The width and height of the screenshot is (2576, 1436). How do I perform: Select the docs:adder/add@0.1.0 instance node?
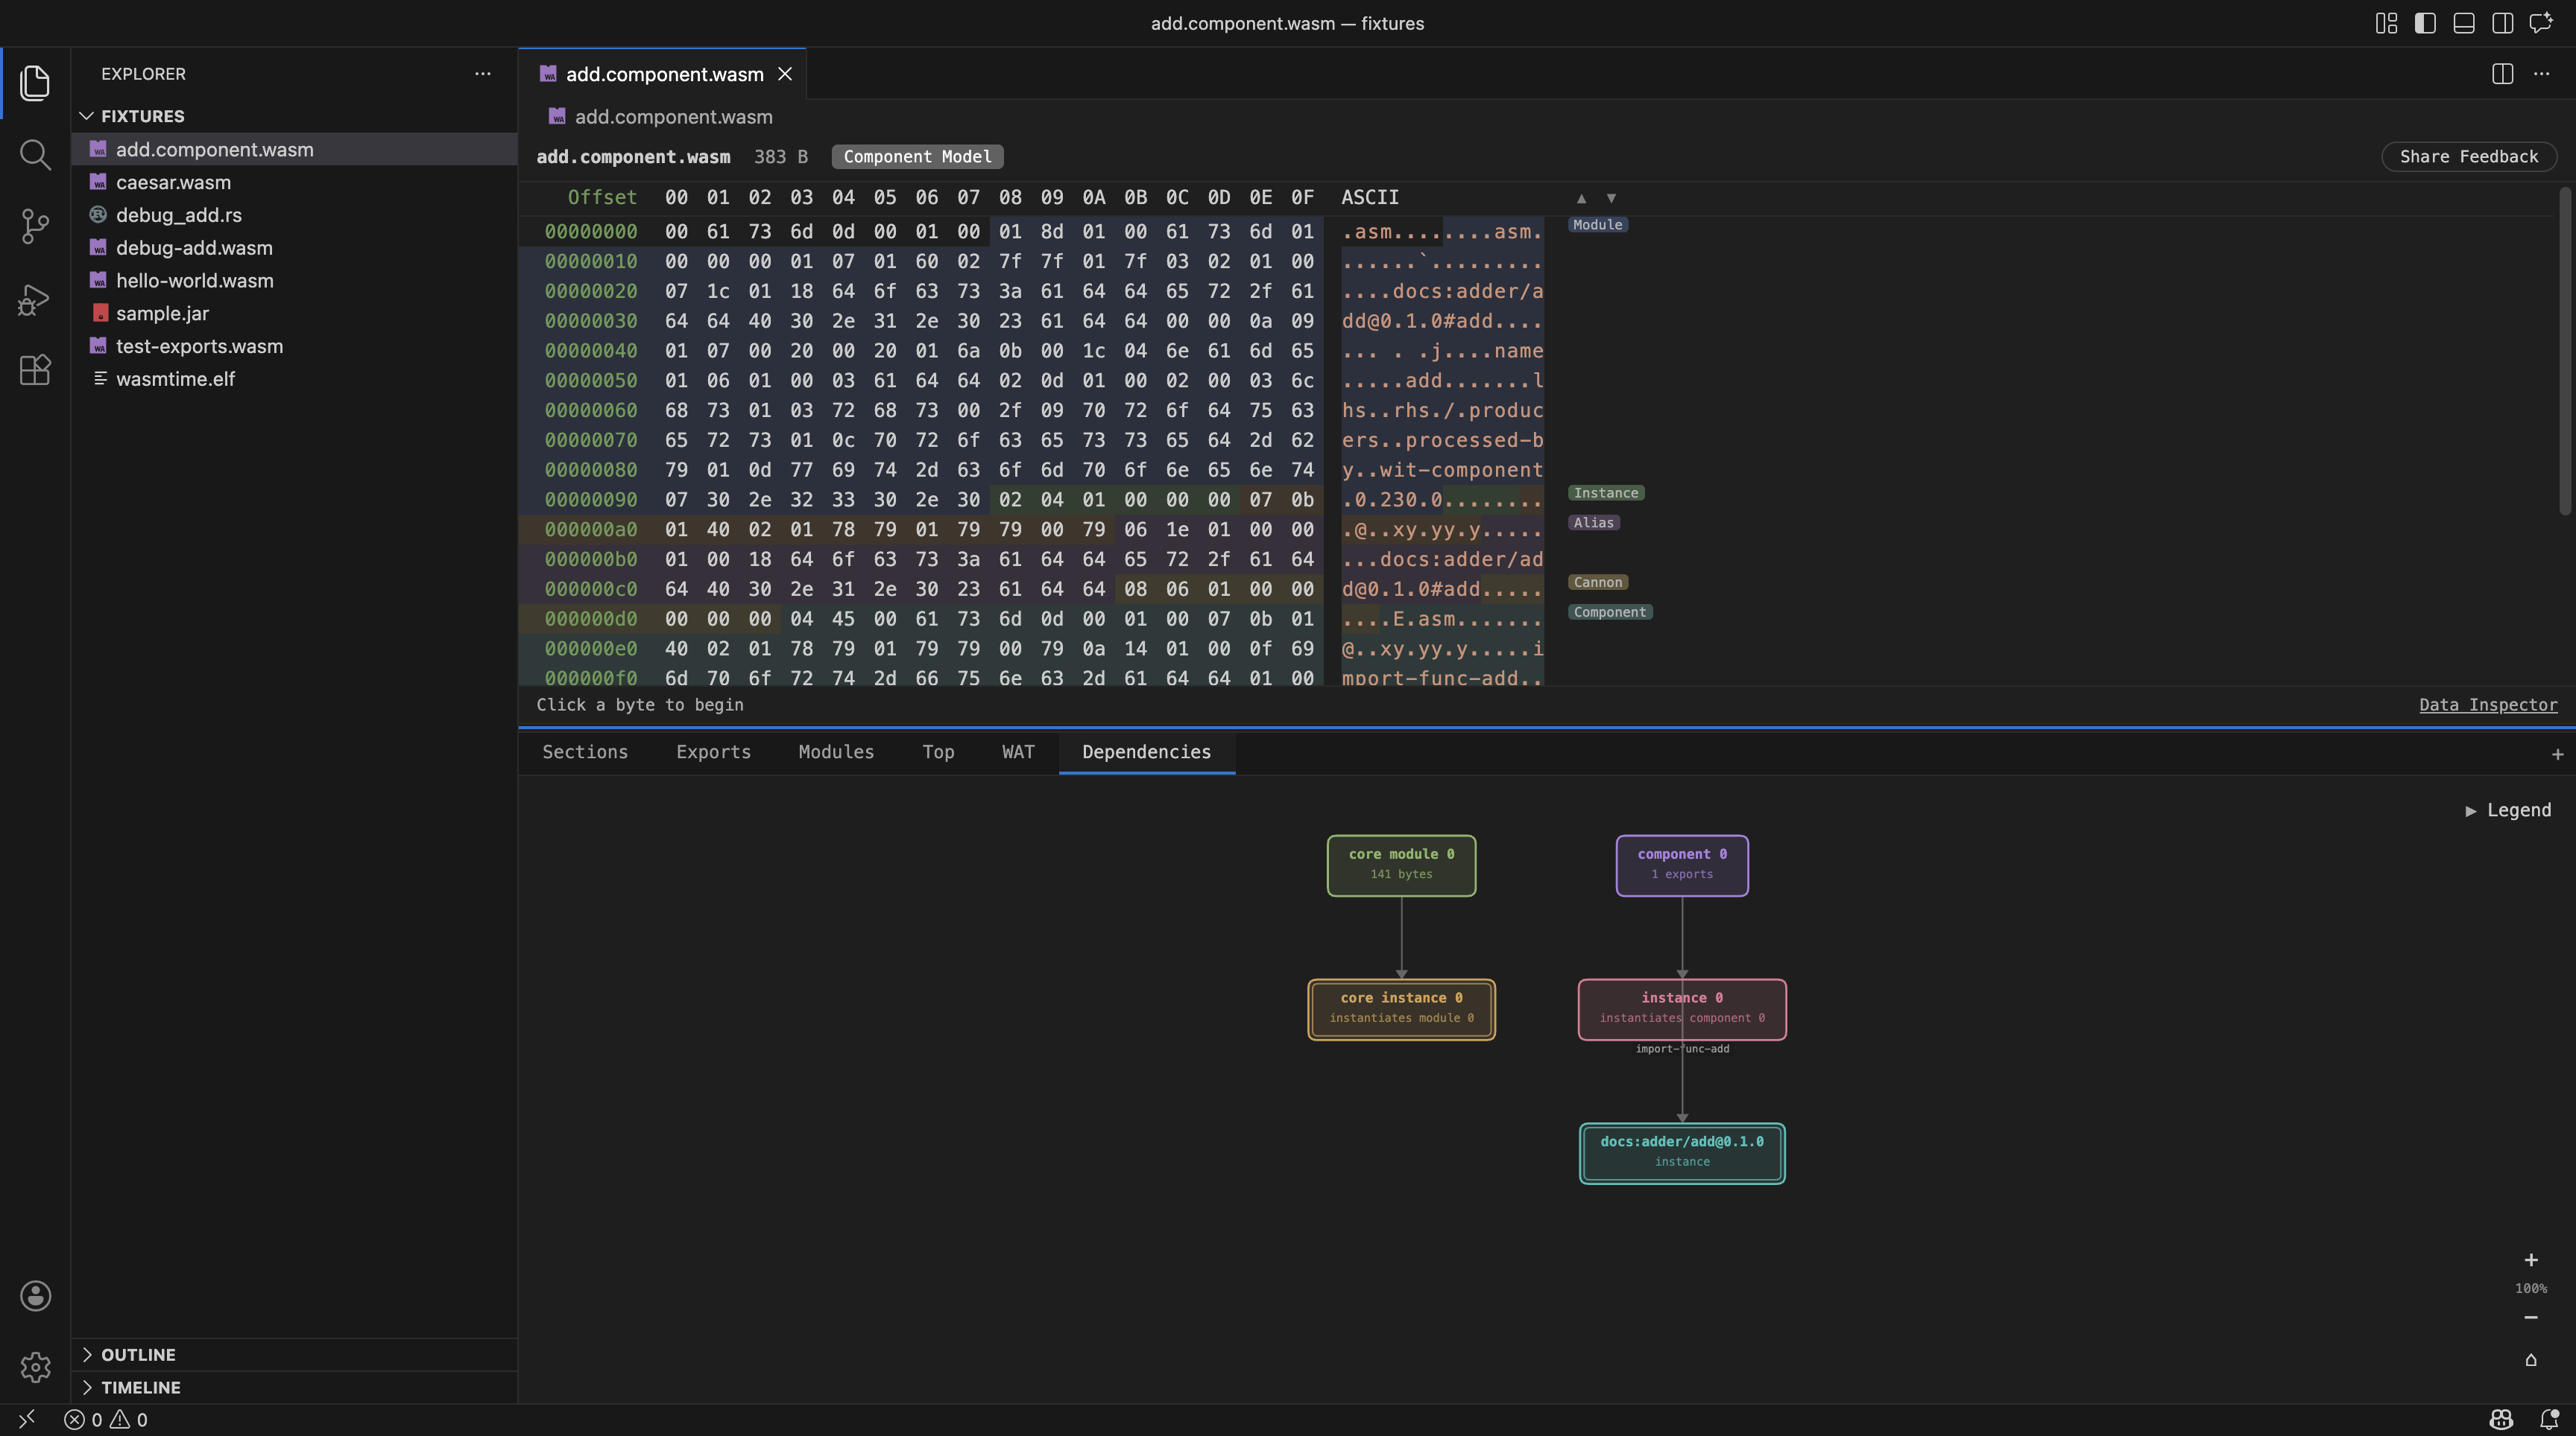pyautogui.click(x=1682, y=1153)
